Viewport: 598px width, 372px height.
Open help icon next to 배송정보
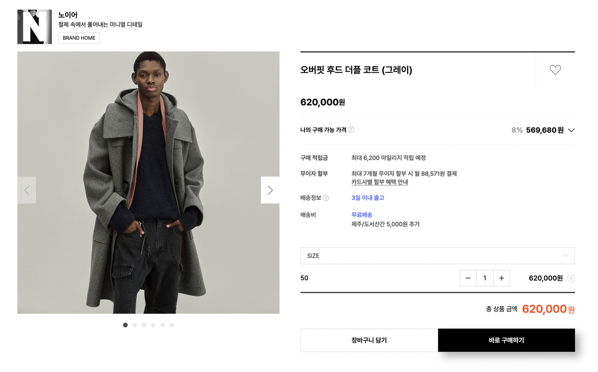326,198
